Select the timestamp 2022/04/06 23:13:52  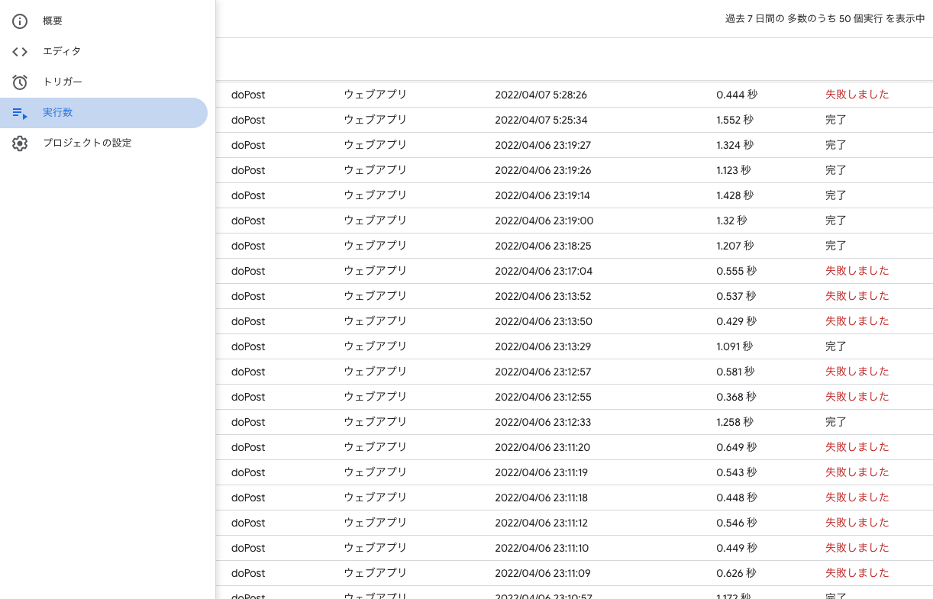[x=543, y=296]
